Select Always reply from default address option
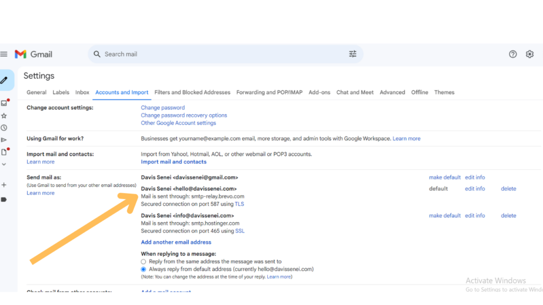Viewport: 543px width, 305px height. 143,270
